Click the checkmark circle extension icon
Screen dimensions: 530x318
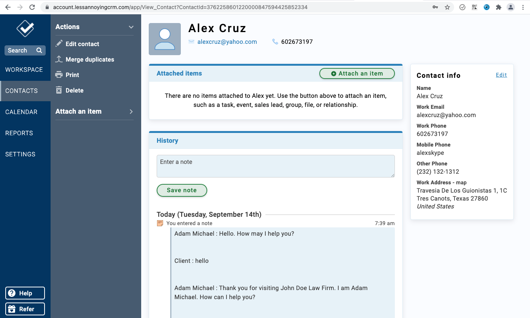coord(462,7)
